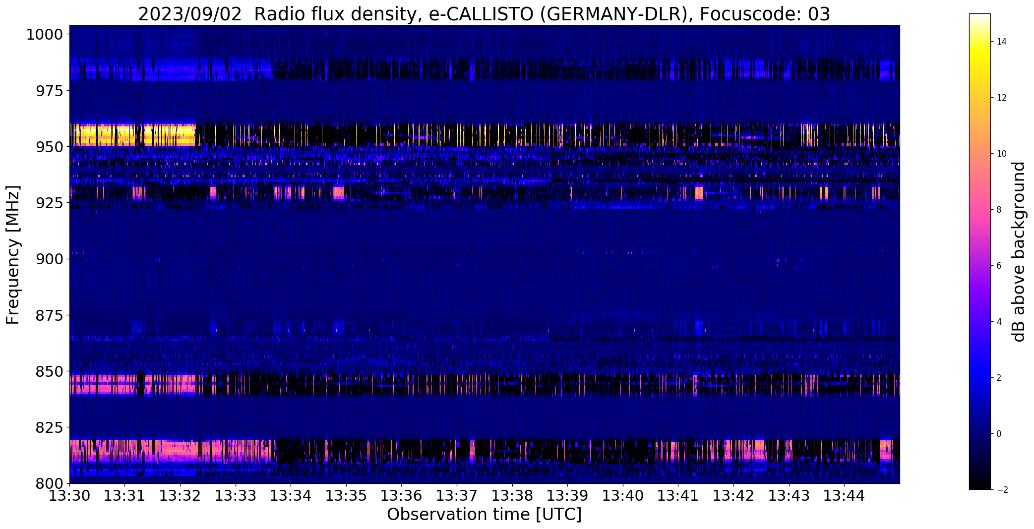The height and width of the screenshot is (529, 1034).
Task: Click the colorbar tick label 4
Action: coord(999,322)
